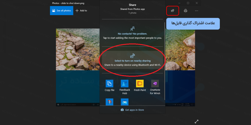
Task: Share the photo using the Mail app icon
Action: coord(124,102)
